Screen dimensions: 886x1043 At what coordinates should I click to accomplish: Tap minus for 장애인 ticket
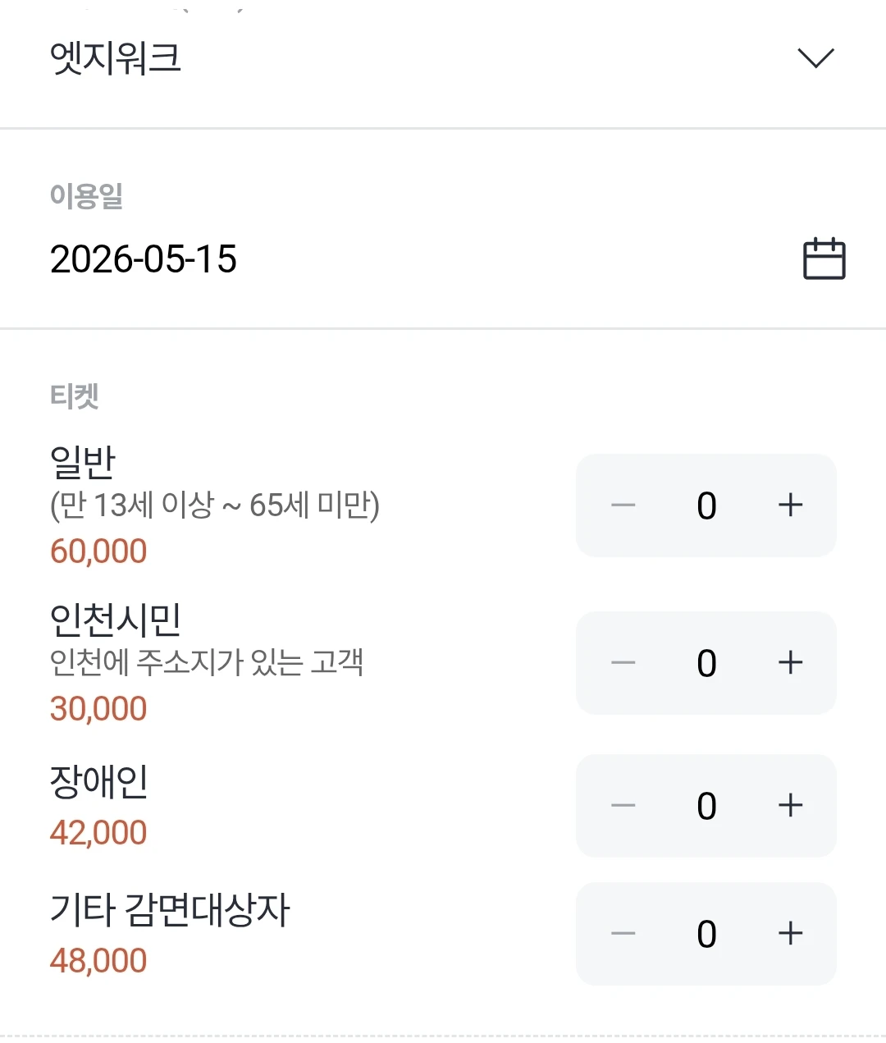click(x=623, y=805)
